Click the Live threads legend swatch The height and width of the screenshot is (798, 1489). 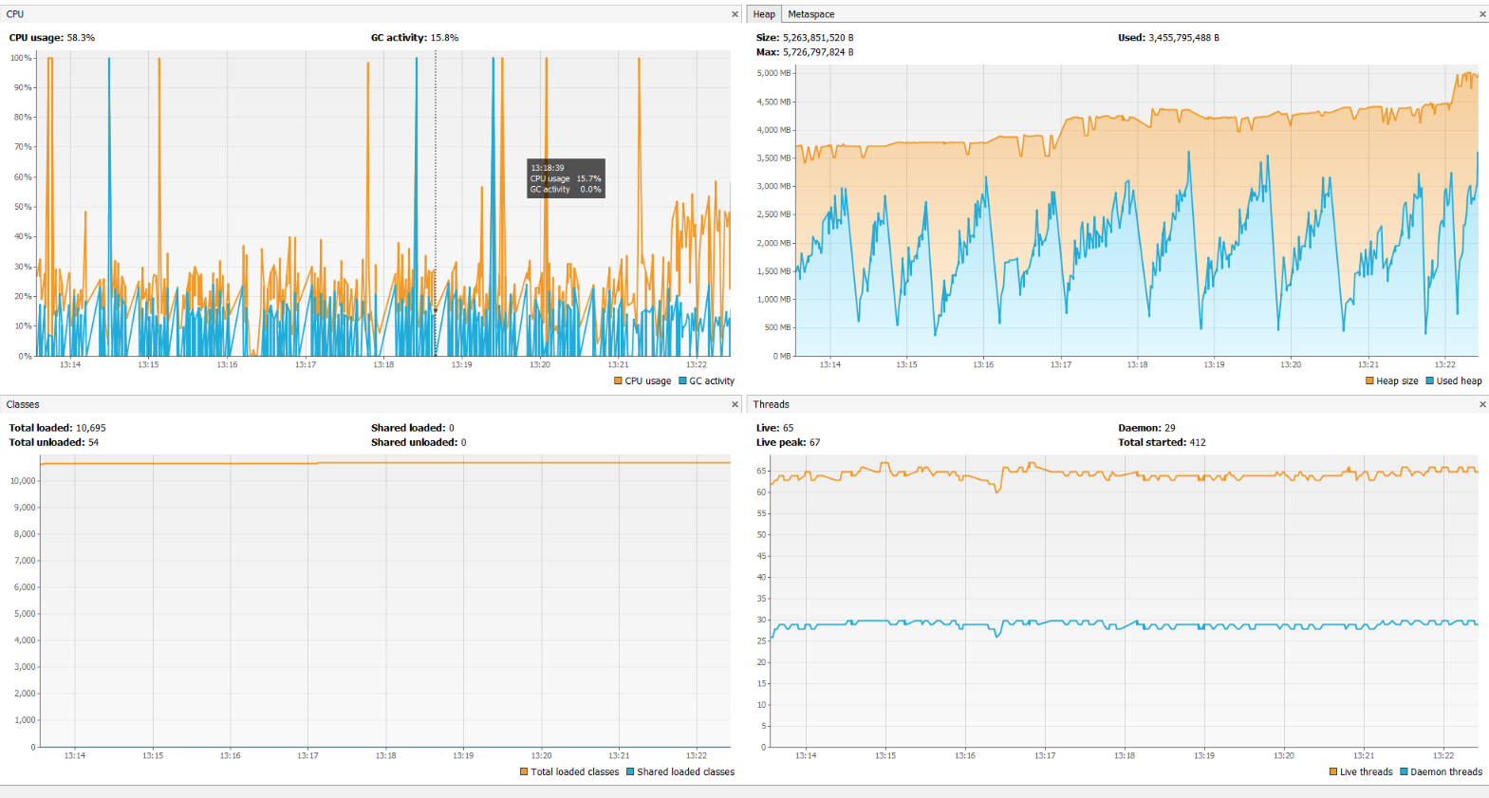point(1333,772)
